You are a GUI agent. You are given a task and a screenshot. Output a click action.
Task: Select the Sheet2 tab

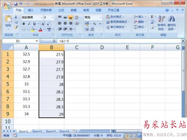pyautogui.click(x=37, y=131)
